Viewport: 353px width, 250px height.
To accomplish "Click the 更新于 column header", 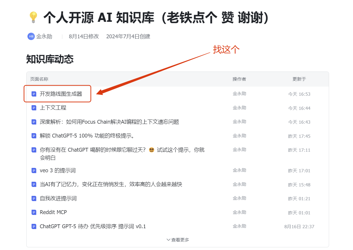I will coord(299,79).
